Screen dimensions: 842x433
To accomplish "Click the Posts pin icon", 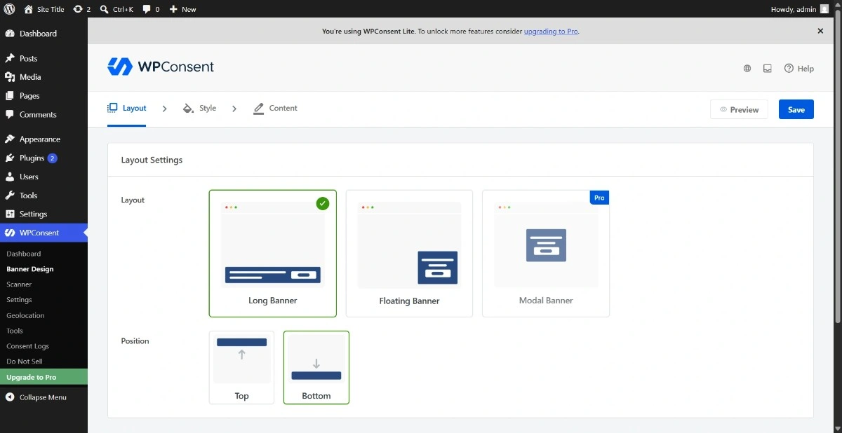I will point(10,58).
